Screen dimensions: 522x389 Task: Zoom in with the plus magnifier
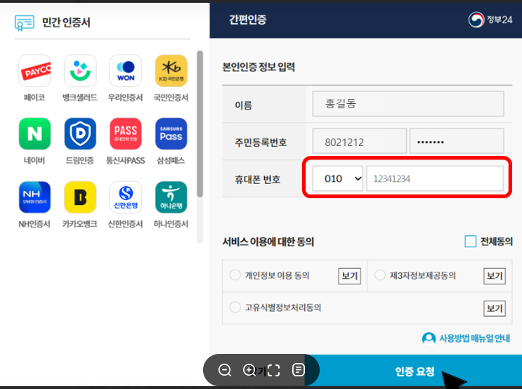tap(249, 370)
